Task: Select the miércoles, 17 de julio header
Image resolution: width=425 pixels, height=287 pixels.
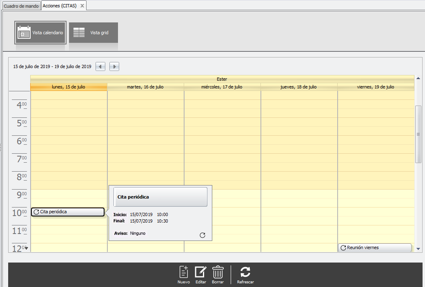Action: click(x=222, y=87)
